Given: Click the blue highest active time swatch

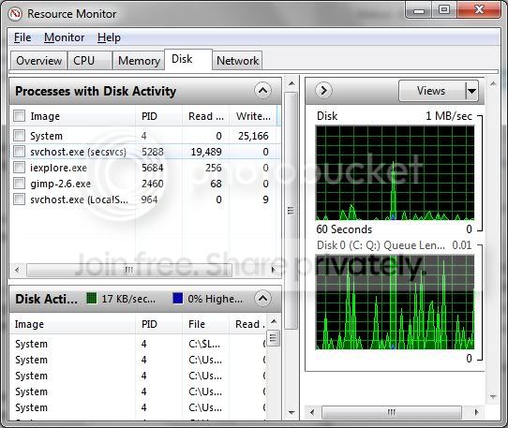Looking at the screenshot, I should coord(178,298).
